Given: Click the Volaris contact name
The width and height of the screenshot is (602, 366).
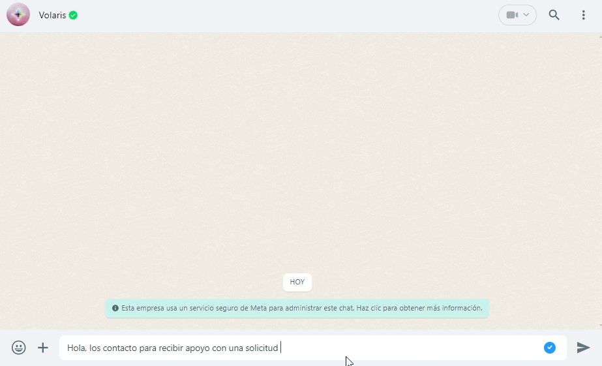Looking at the screenshot, I should [x=52, y=15].
